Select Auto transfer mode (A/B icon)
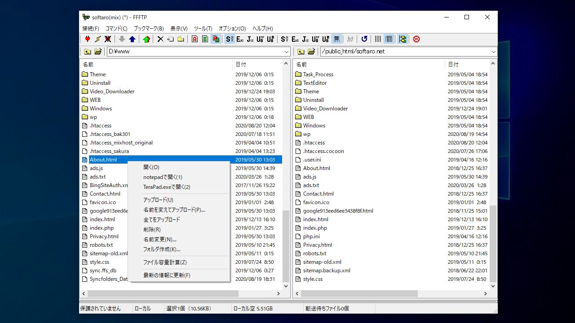The image size is (575, 323). tap(216, 39)
